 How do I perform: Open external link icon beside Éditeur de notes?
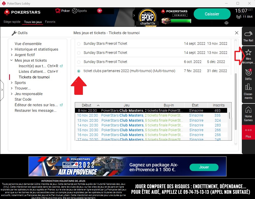[x=61, y=105]
